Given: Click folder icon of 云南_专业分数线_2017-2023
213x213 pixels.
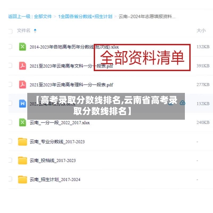Looking at the screenshot, I should 23,141.
